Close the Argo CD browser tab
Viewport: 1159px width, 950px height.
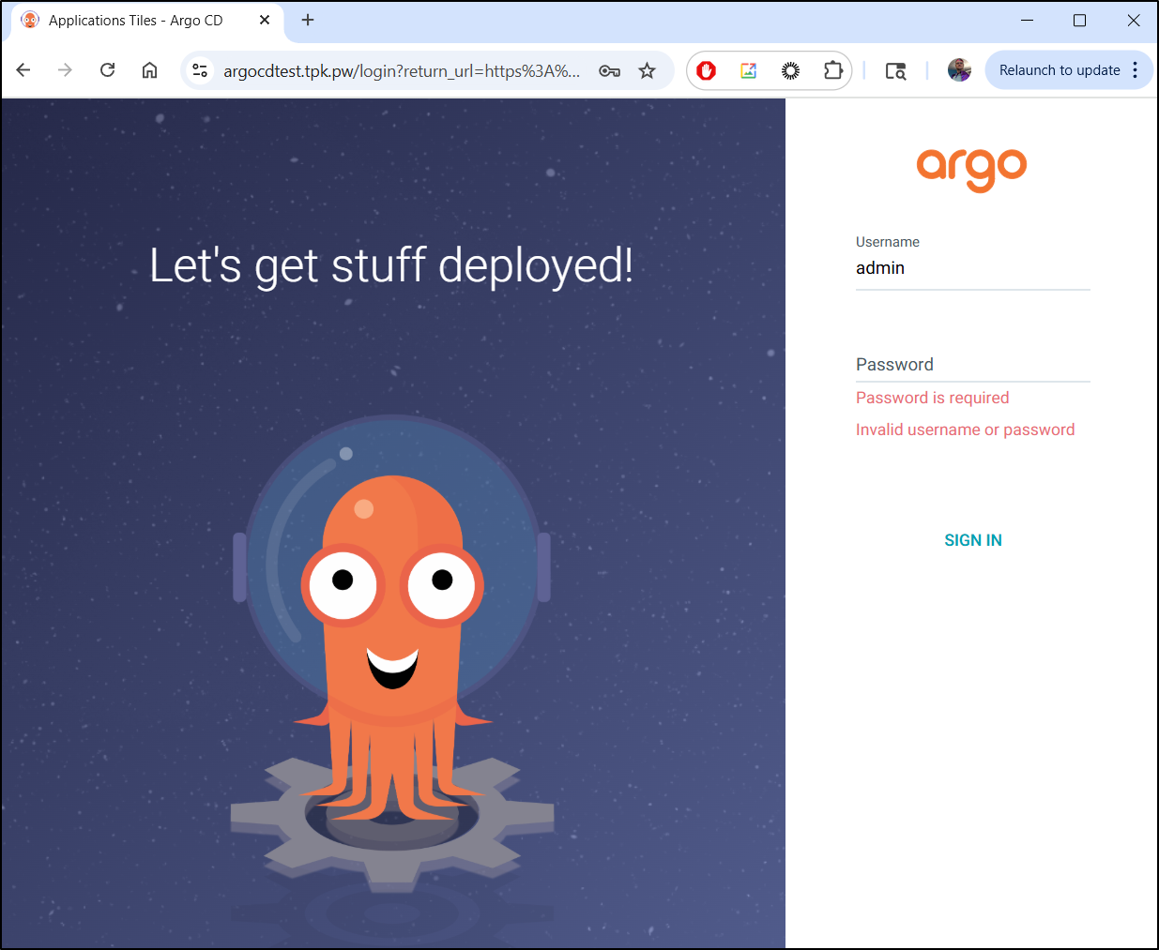[x=265, y=20]
